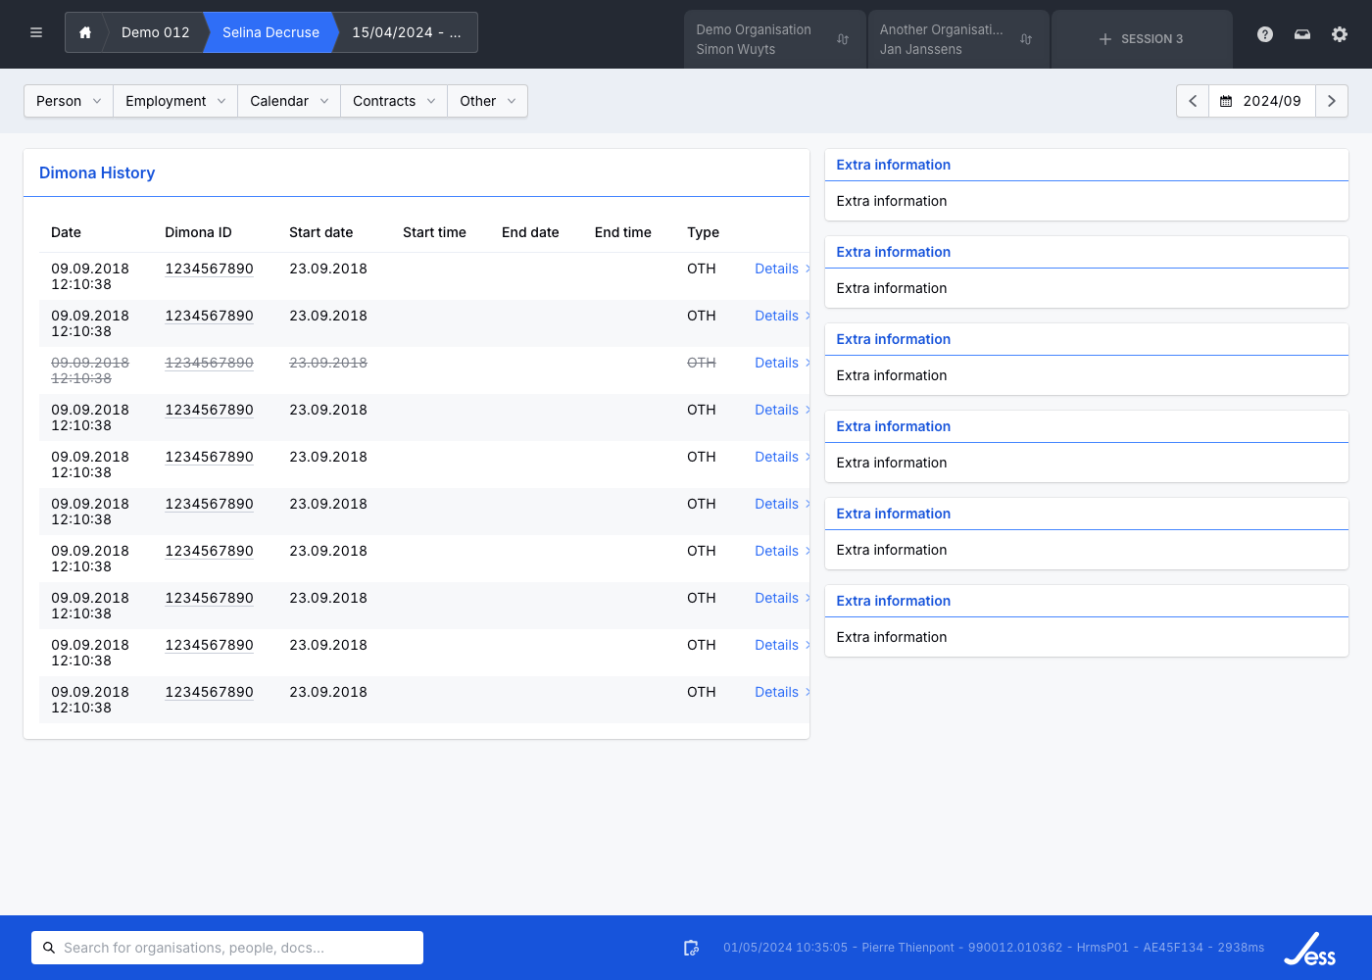1372x980 pixels.
Task: Expand the Other dropdown menu
Action: tap(487, 101)
